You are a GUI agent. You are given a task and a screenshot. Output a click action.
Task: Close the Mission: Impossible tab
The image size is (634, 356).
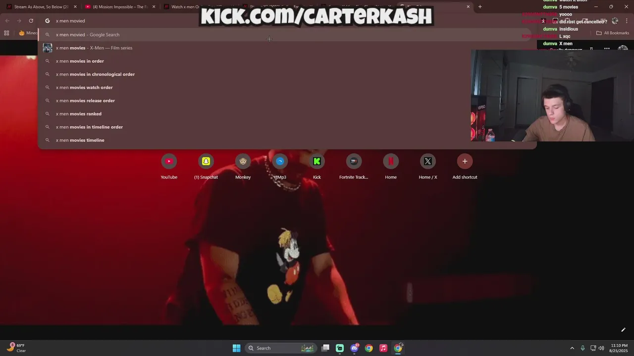[x=154, y=7]
